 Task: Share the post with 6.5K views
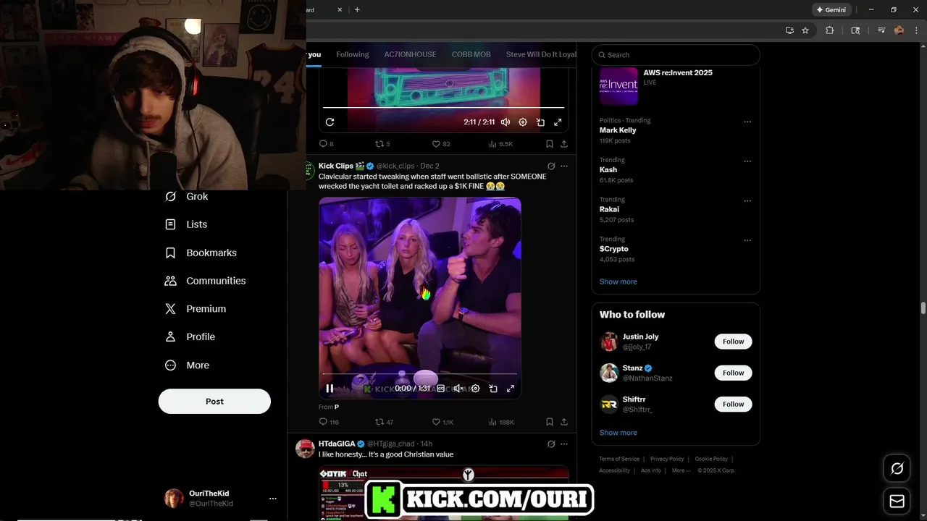point(564,144)
